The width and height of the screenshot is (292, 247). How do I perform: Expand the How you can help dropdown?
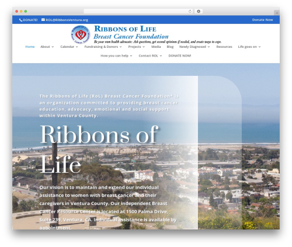(116, 55)
